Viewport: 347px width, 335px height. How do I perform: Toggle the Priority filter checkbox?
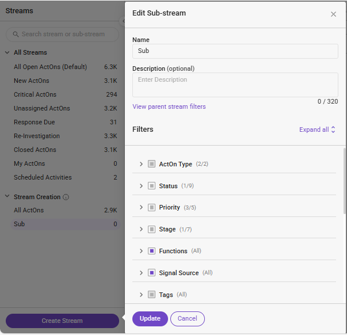point(151,207)
